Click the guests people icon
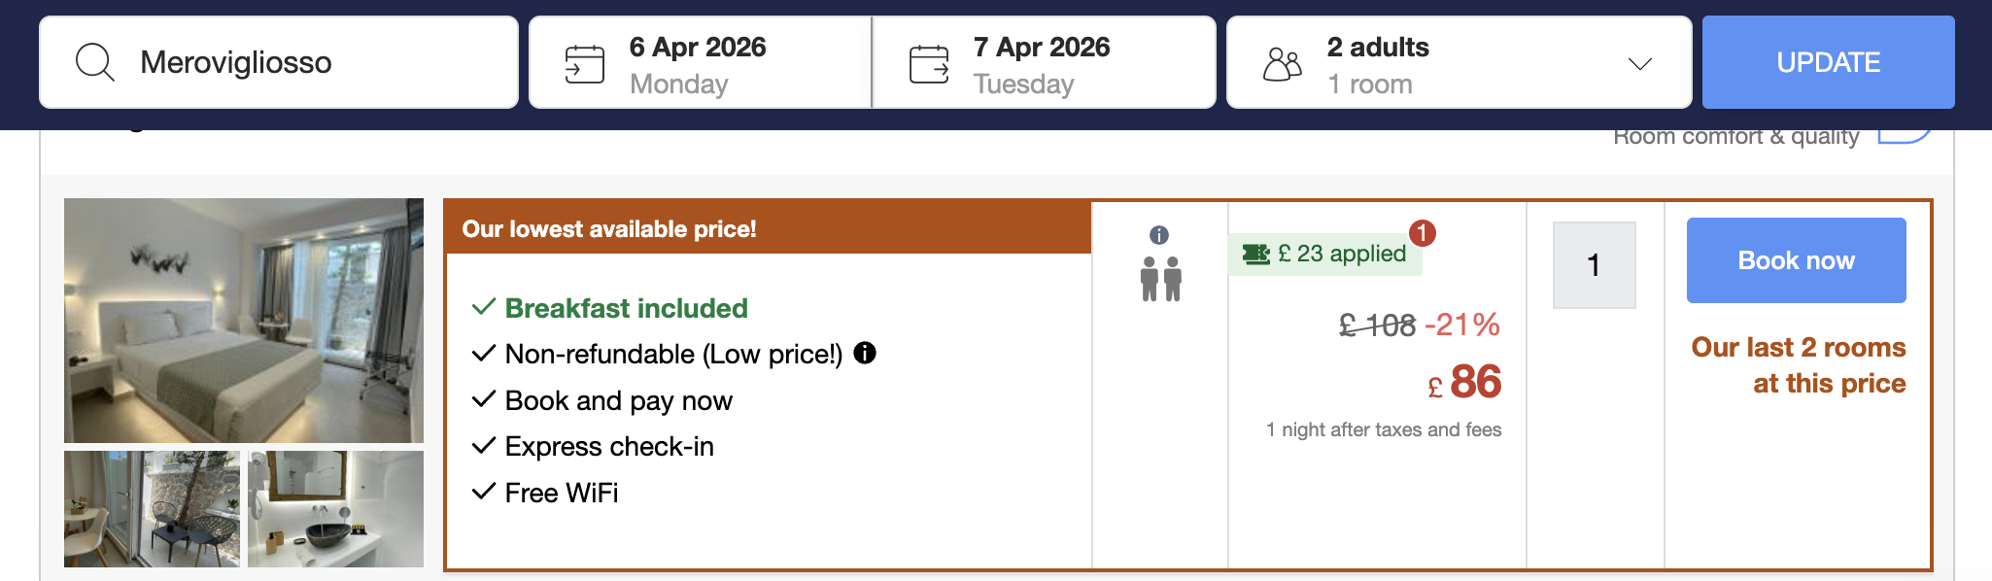This screenshot has height=581, width=1992. (1282, 64)
